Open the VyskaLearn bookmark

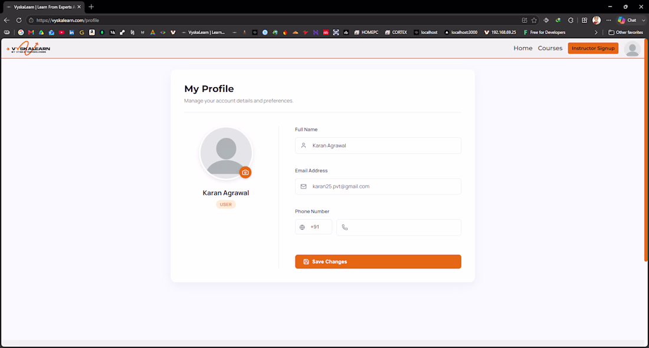tap(203, 32)
